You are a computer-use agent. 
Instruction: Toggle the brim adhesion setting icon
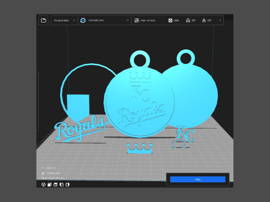point(204,20)
